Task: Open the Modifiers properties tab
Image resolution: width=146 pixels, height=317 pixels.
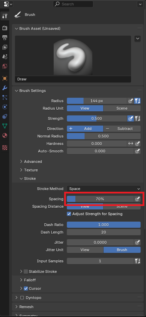Action: 5,88
